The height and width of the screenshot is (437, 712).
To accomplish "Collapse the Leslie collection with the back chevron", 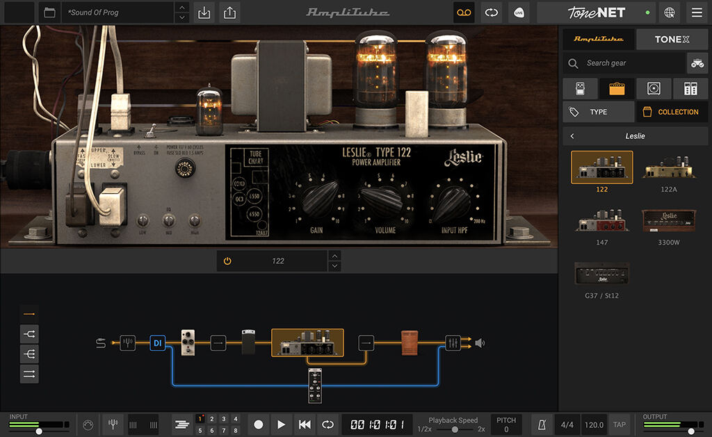I will pyautogui.click(x=573, y=136).
